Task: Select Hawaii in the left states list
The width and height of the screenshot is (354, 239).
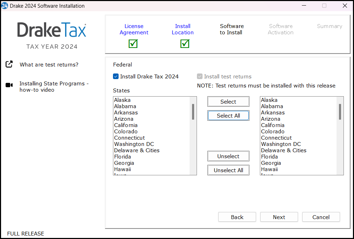Action: pos(151,169)
